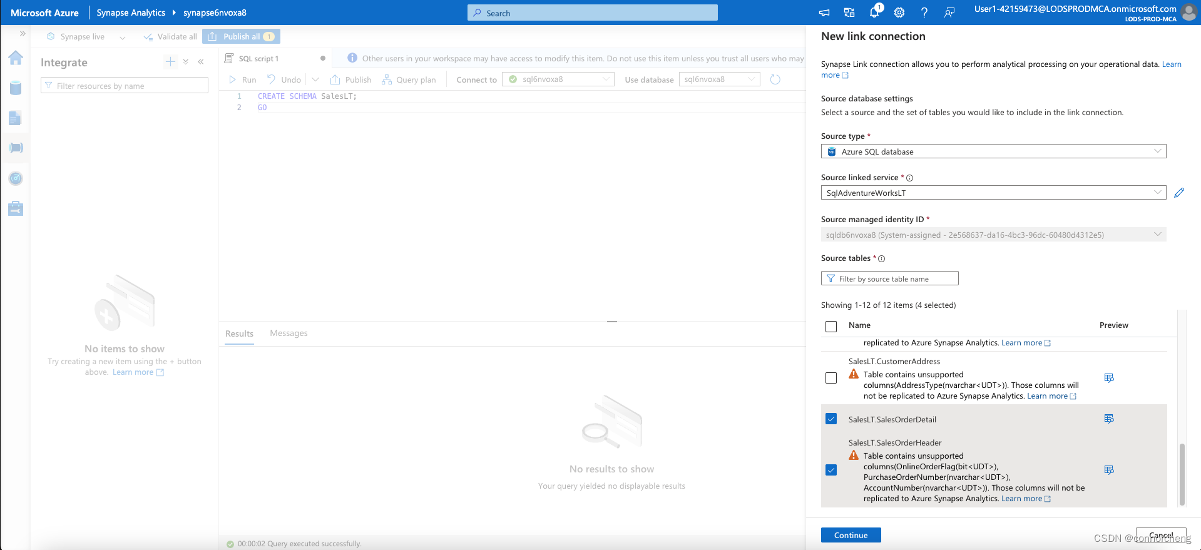The width and height of the screenshot is (1201, 550).
Task: Open Learn more link in Integrate pane
Action: [x=138, y=372]
